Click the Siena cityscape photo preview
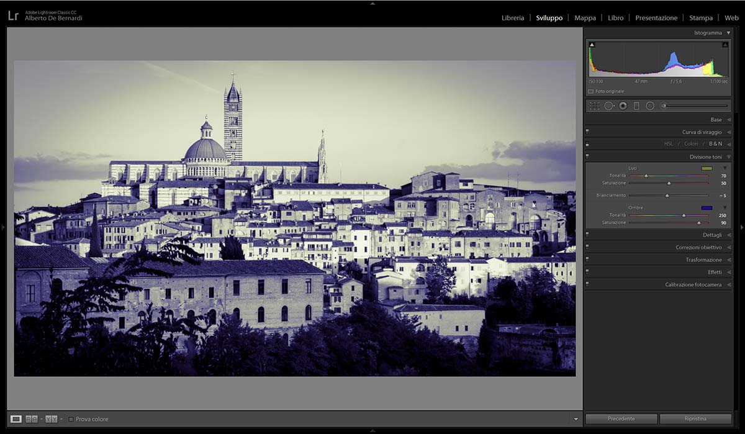This screenshot has height=434, width=745. (294, 218)
